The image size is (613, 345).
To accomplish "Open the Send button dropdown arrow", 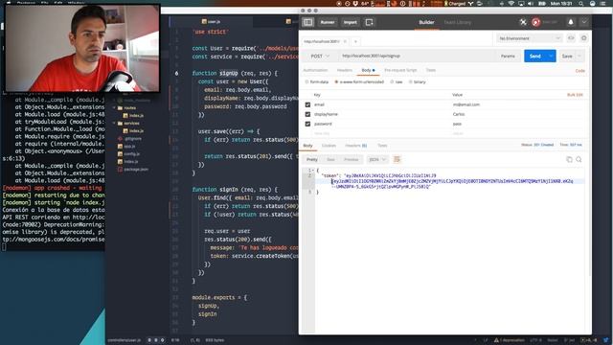I will [x=551, y=56].
